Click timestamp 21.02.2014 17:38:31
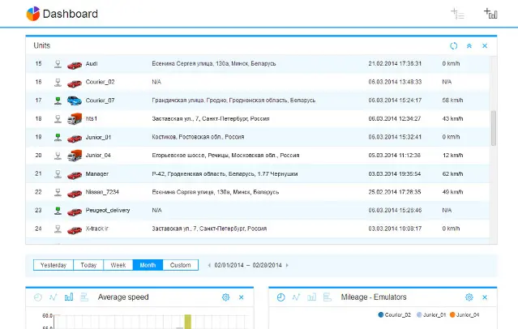This screenshot has height=329, width=518. (395, 64)
